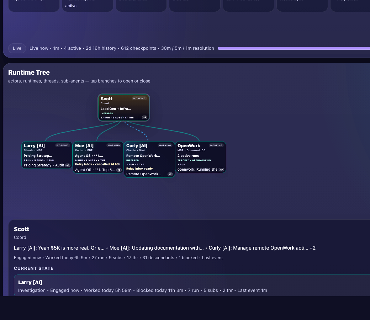Click 'MBP • OpenWork DB' subtitle
This screenshot has height=320, width=370.
[x=191, y=150]
